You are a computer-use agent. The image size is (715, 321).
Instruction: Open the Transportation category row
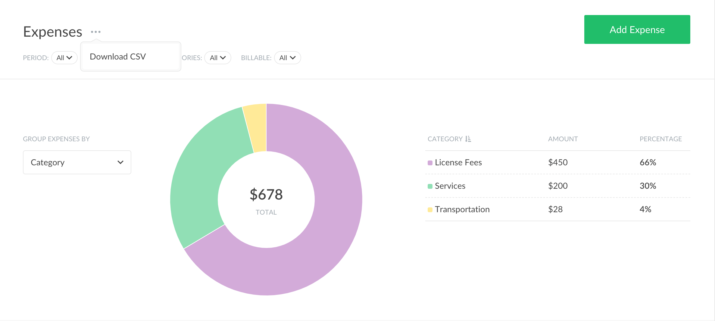462,209
